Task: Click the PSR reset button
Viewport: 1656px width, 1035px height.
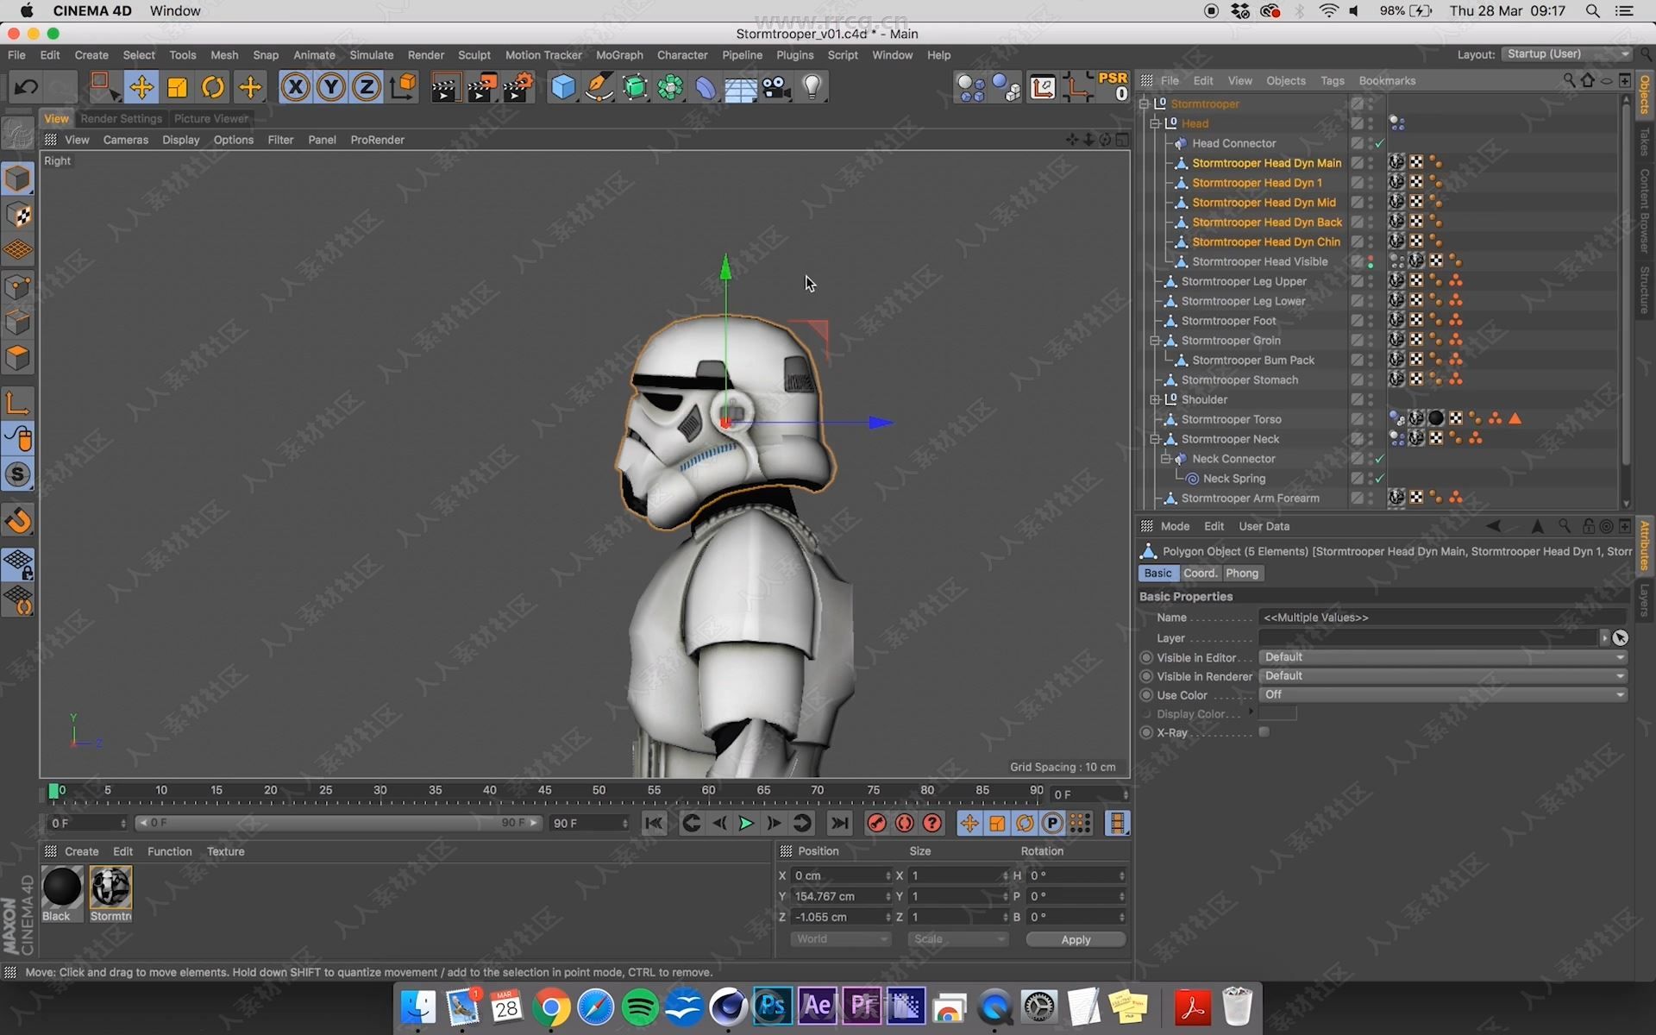Action: click(x=1113, y=86)
